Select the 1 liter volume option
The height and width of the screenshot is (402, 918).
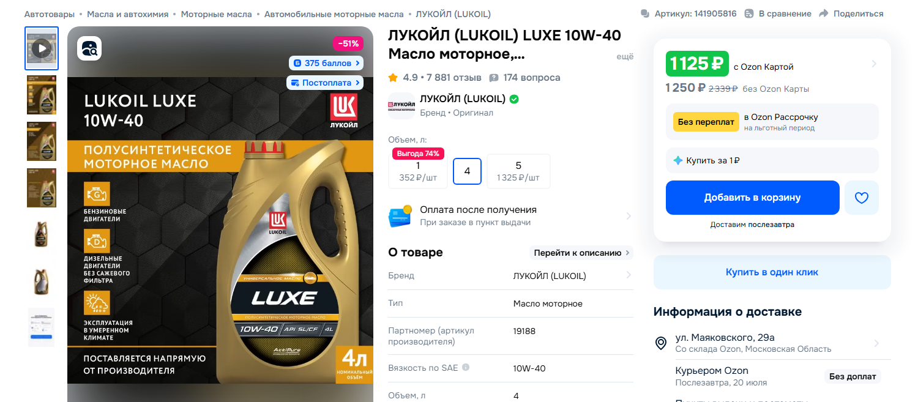pyautogui.click(x=418, y=171)
